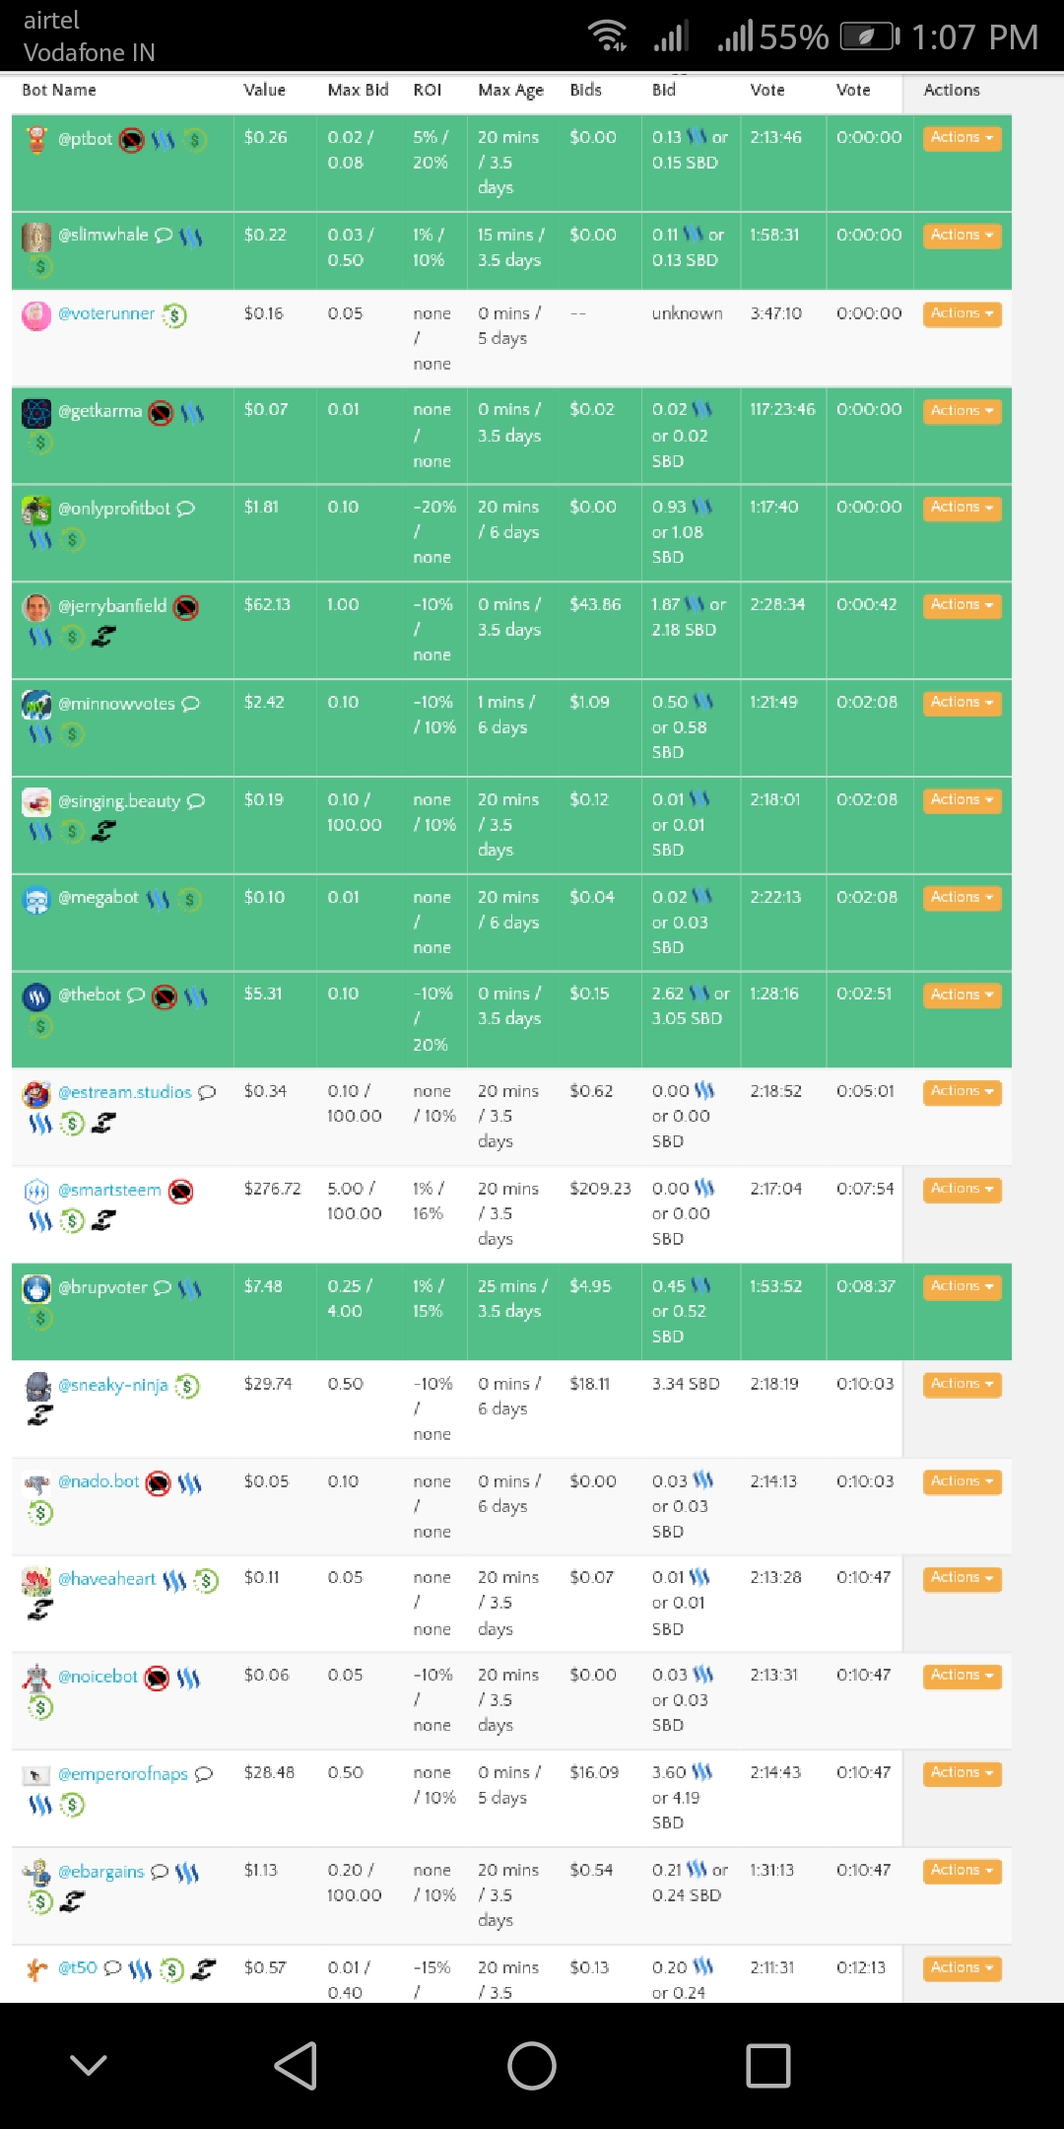This screenshot has width=1064, height=2129.
Task: Click the comment bubble icon beside @slimwhale
Action: tap(164, 235)
